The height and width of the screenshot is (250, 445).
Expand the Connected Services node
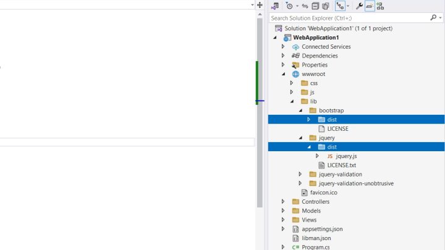[283, 46]
